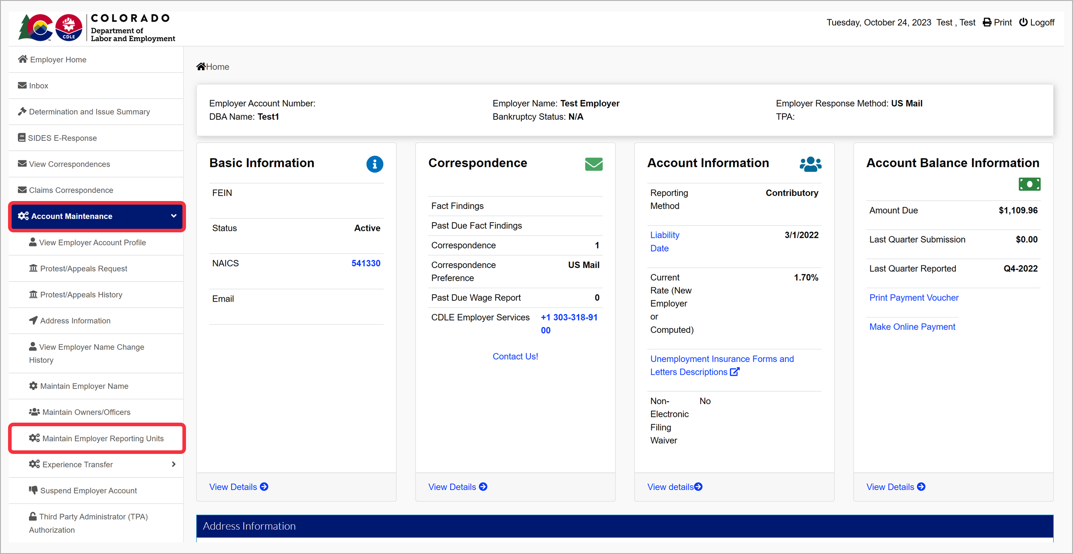The height and width of the screenshot is (554, 1073).
Task: Select Third Party Administrator (TPA) Authorization
Action: (96, 523)
